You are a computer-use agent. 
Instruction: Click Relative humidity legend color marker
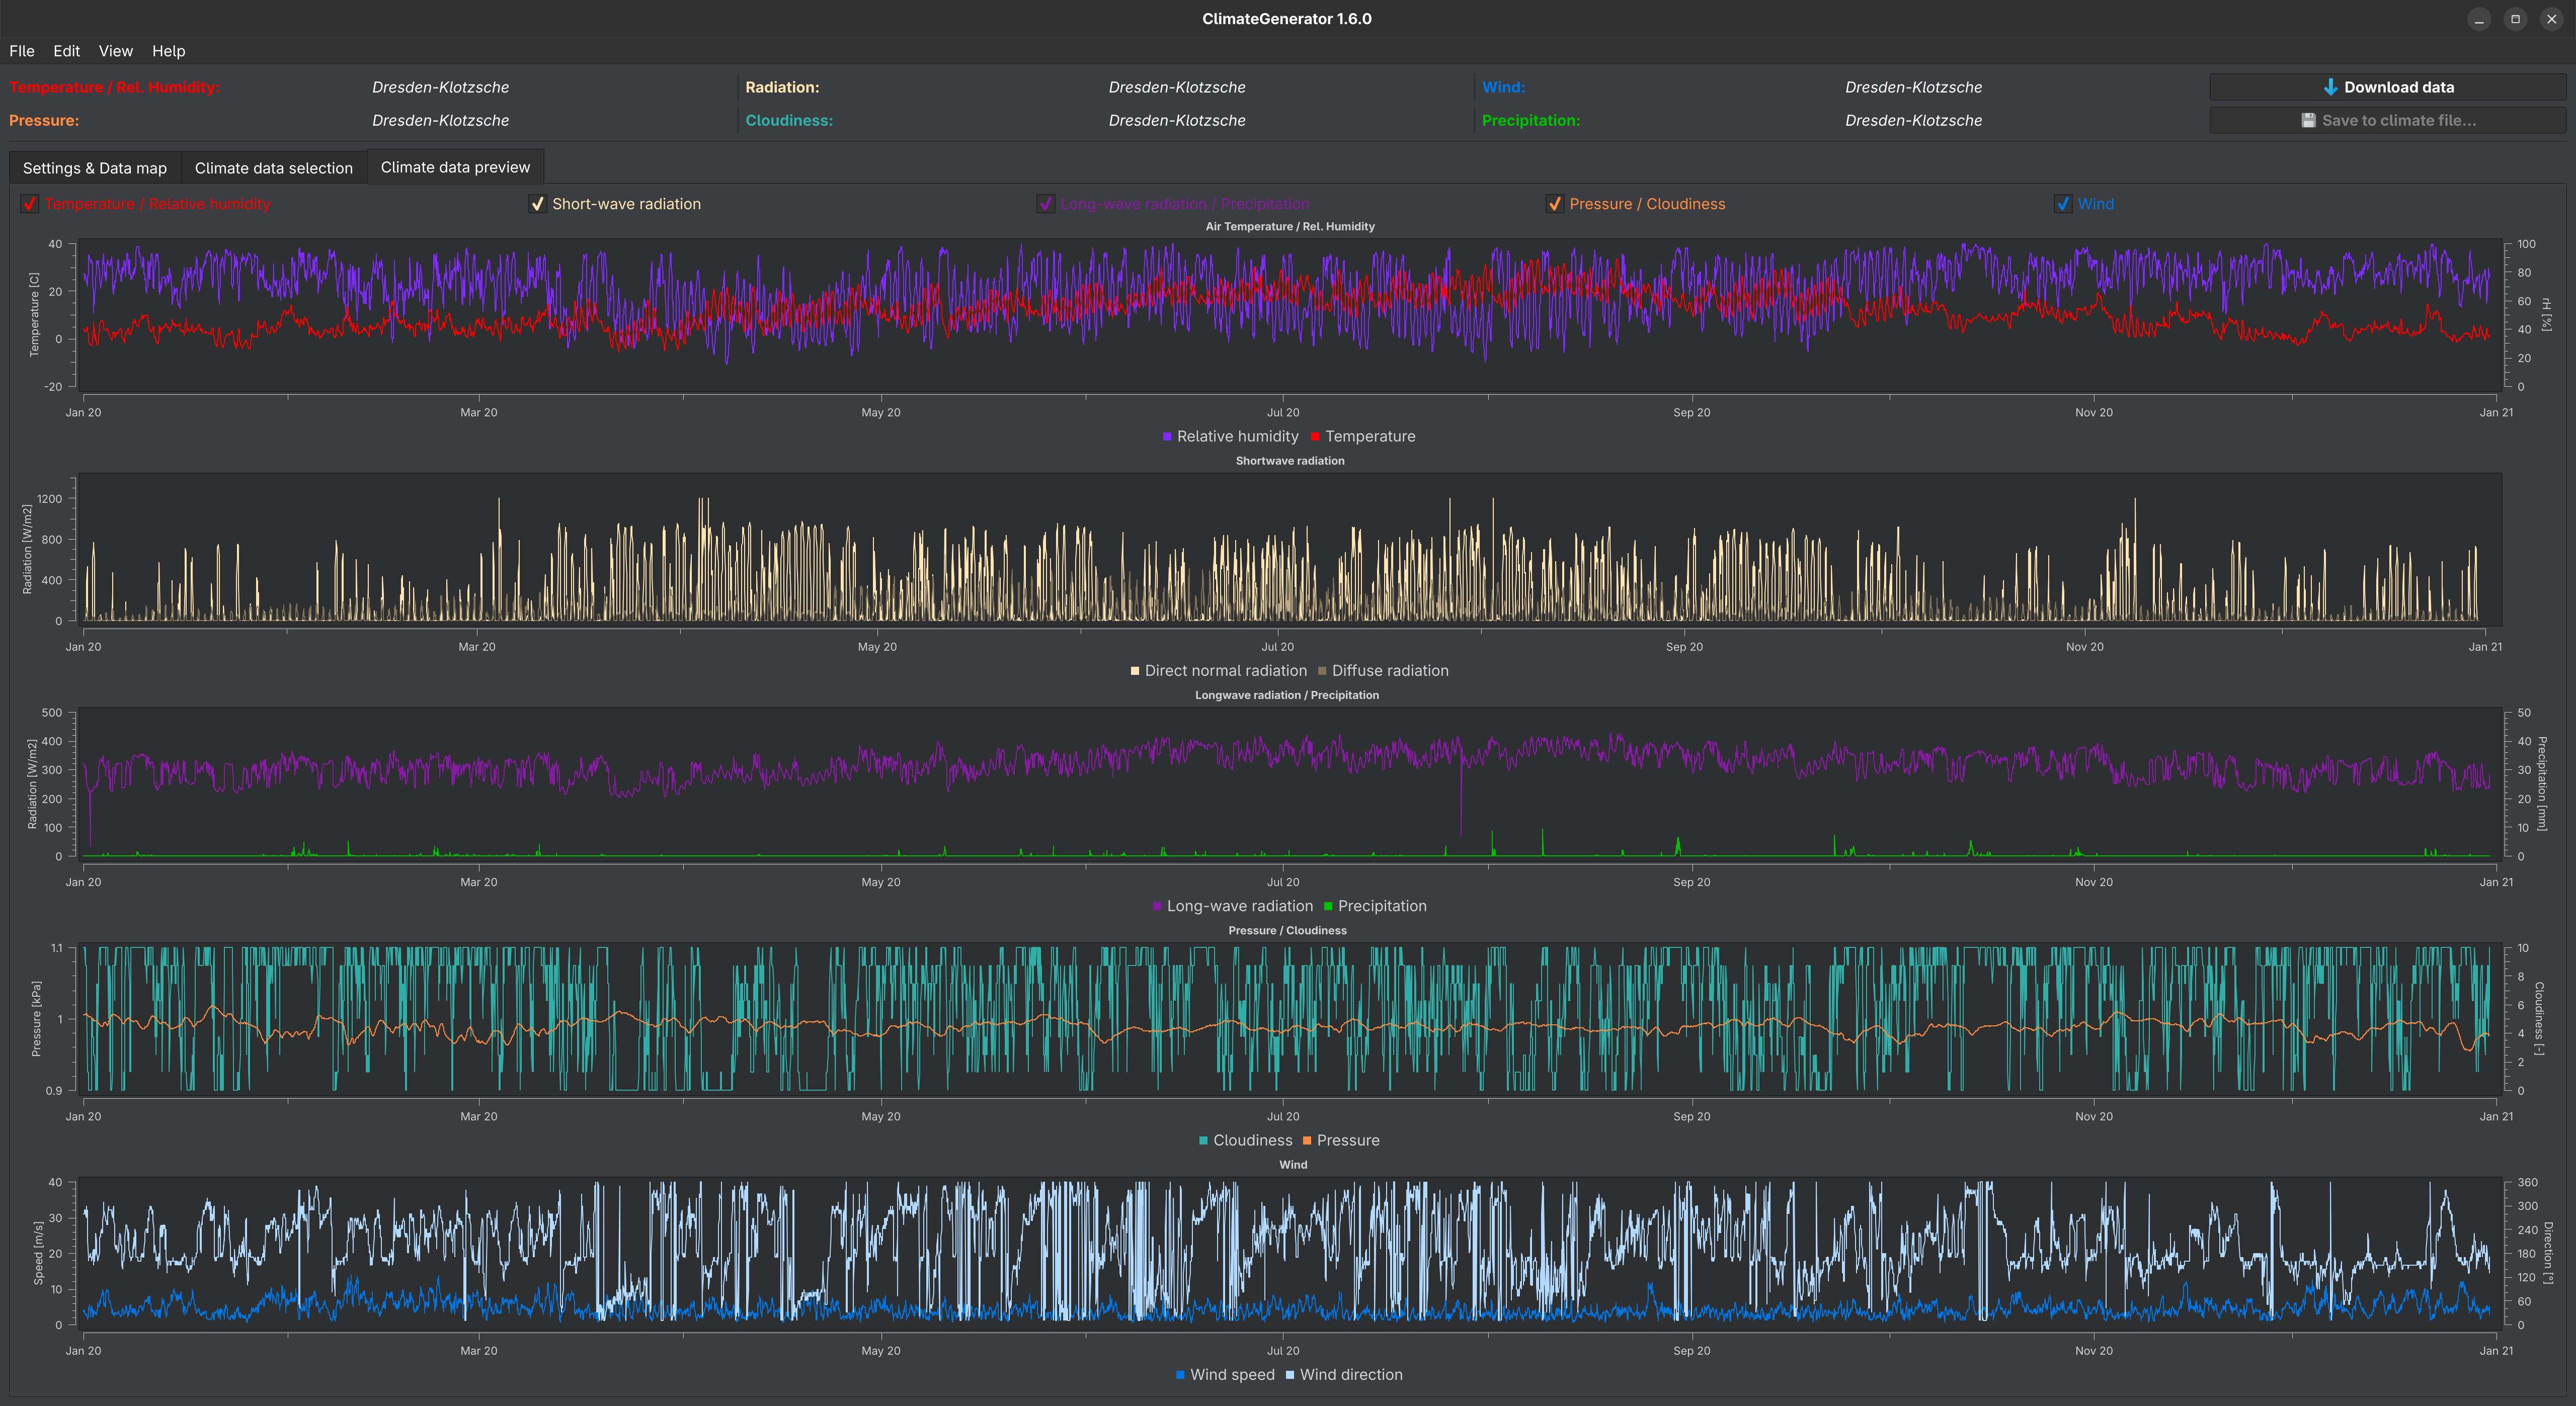(1167, 436)
